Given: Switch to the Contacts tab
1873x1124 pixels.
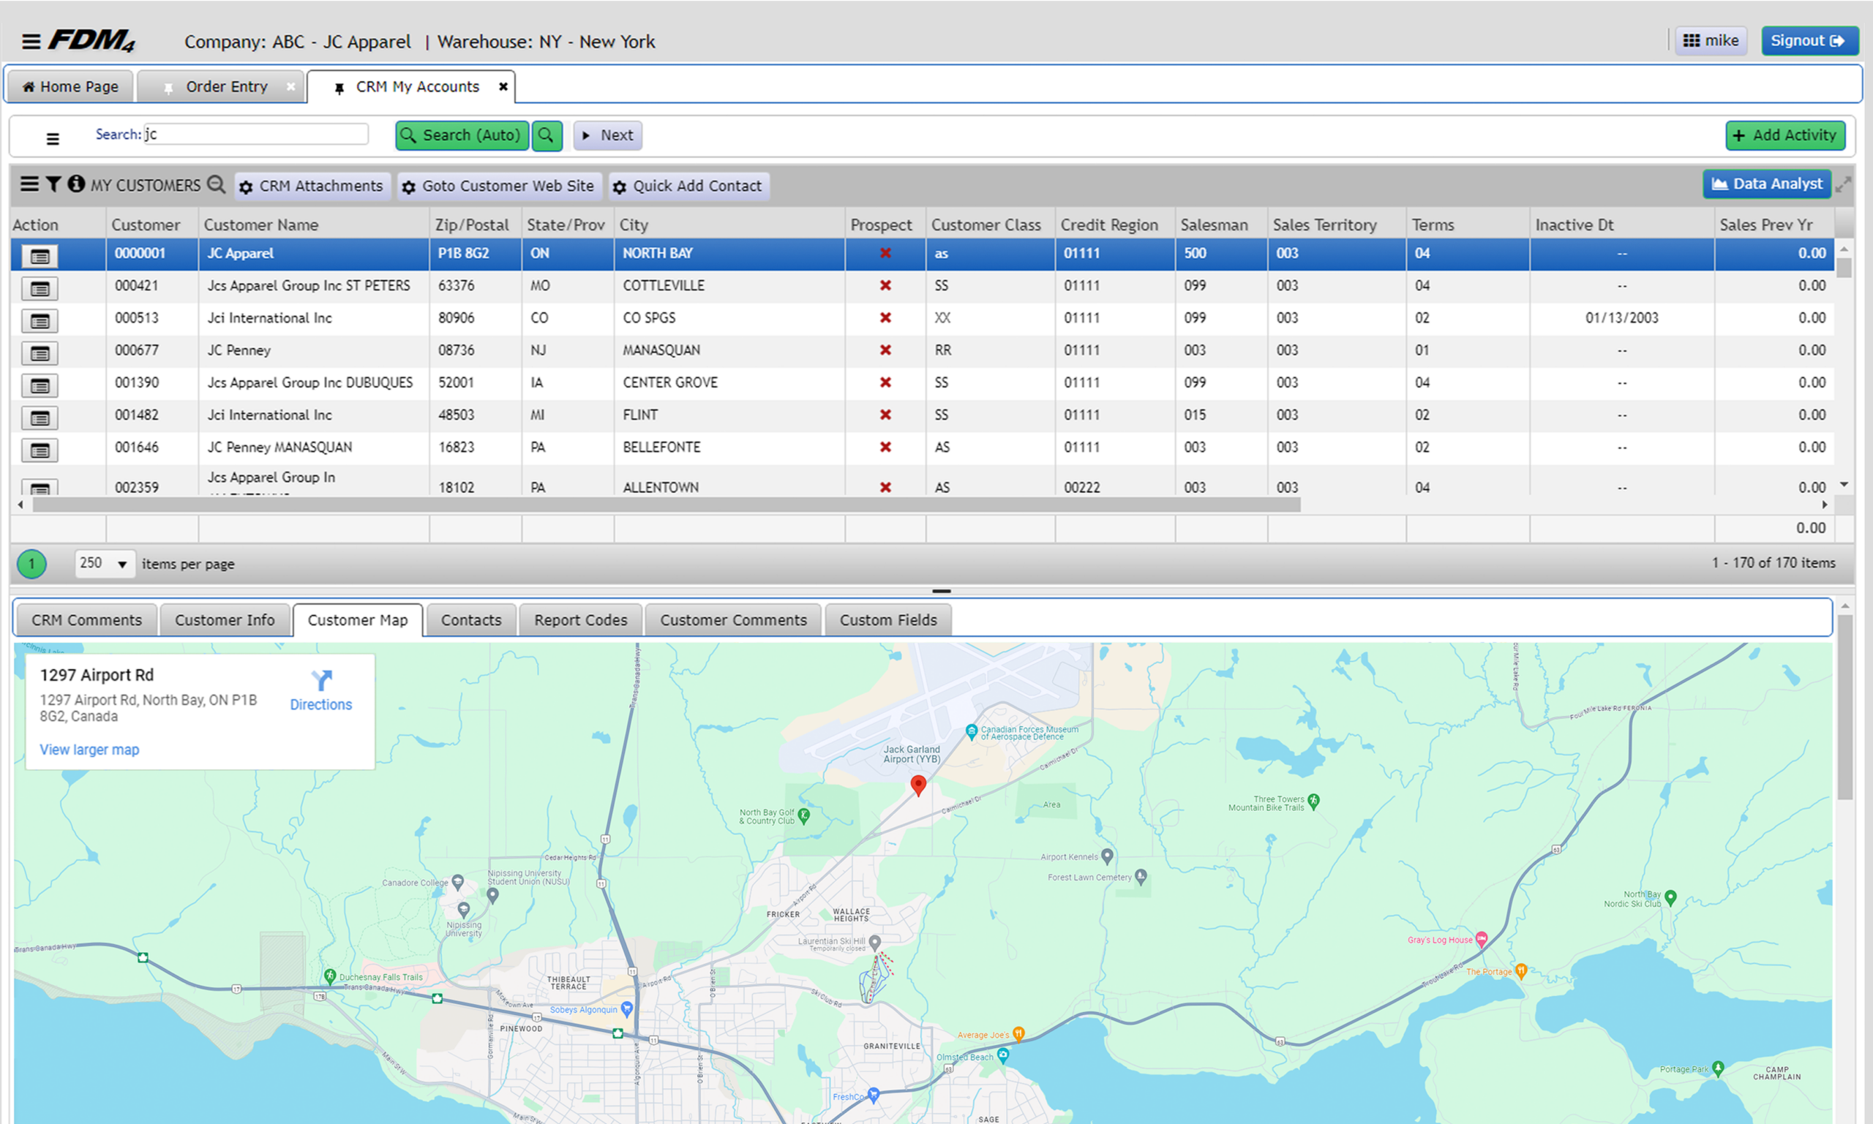Looking at the screenshot, I should (x=470, y=620).
